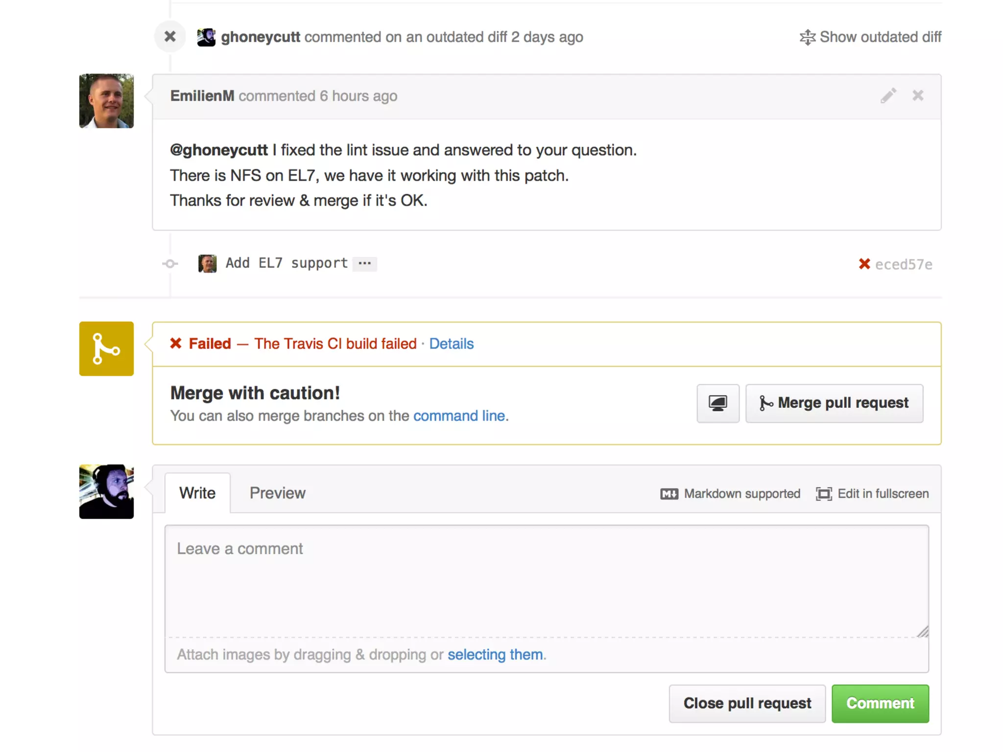The image size is (1003, 752).
Task: Click the X icon beside ghoneycutt outdated comment
Action: [170, 36]
